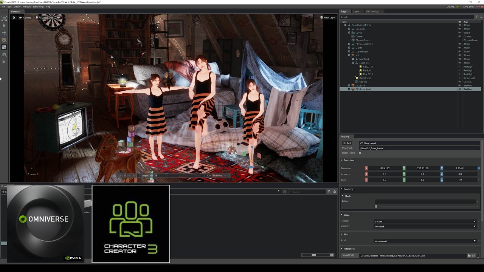Open the Stage panel filter funnel
This screenshot has height=272, width=484.
(477, 17)
